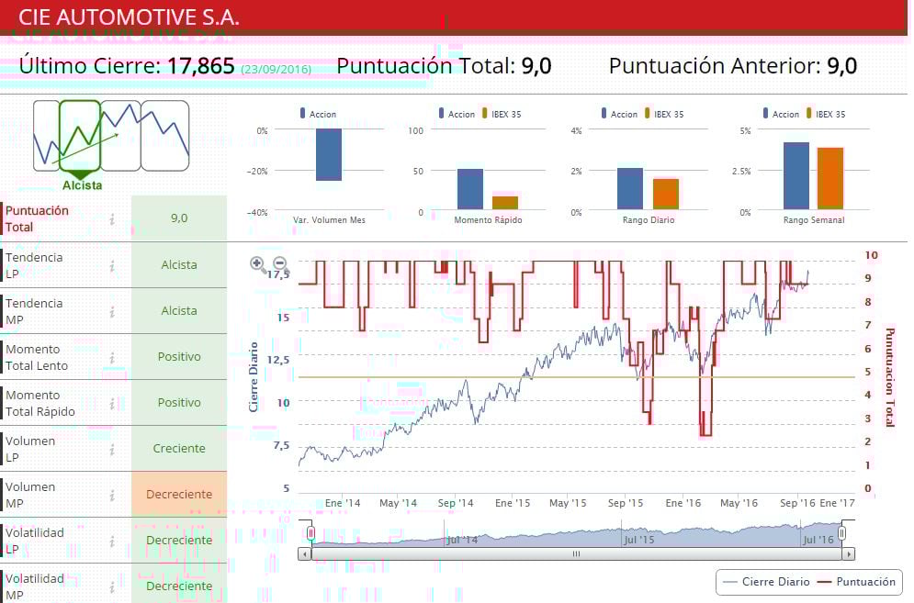
Task: Open info icon for Momento Total Rápido
Action: (x=112, y=403)
